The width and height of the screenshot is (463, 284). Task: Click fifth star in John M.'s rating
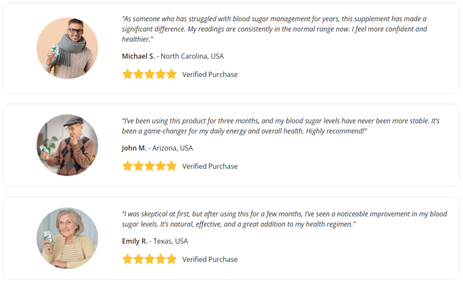point(171,166)
